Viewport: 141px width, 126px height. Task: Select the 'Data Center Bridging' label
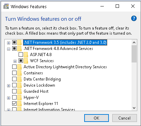click(42, 79)
